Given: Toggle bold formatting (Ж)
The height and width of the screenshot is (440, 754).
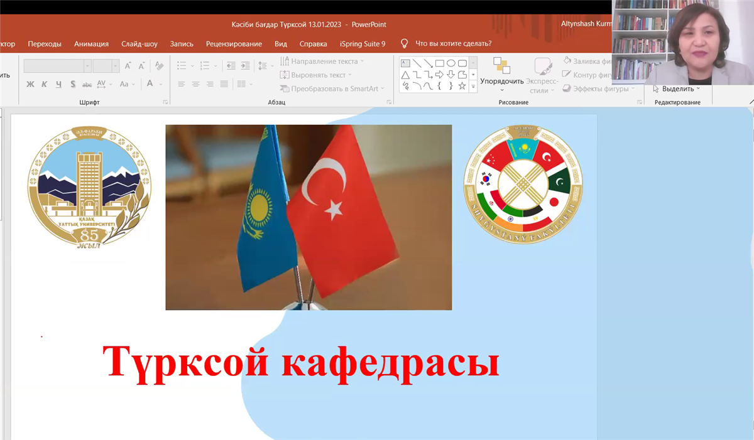Looking at the screenshot, I should coord(30,84).
